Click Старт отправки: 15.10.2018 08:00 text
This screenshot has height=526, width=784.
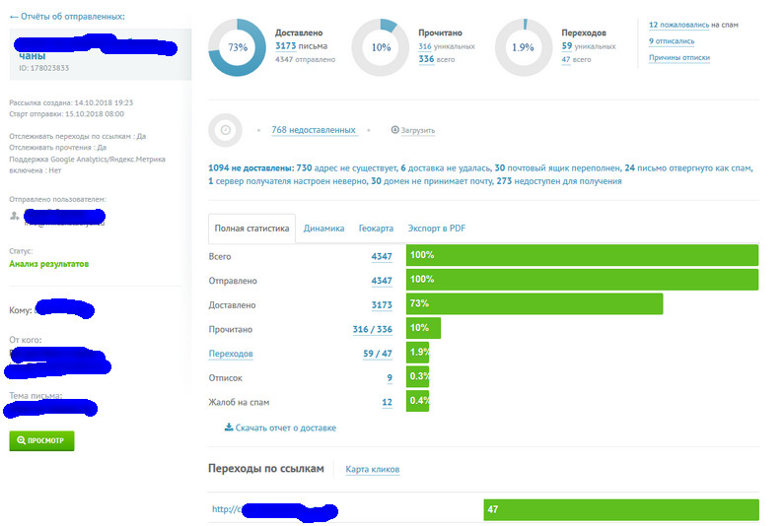pos(66,114)
